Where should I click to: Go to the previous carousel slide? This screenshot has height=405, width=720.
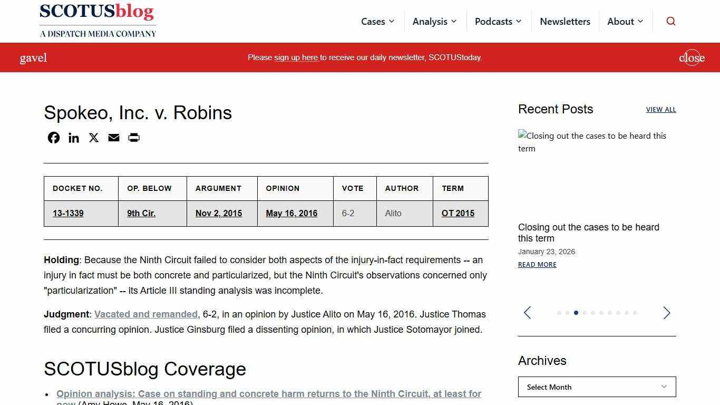527,313
